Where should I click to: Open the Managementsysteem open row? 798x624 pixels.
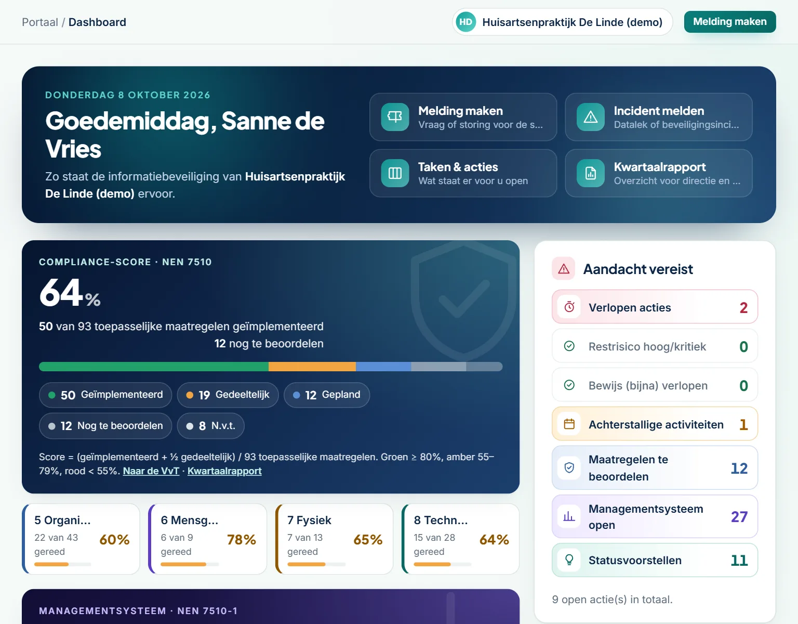[x=655, y=516]
